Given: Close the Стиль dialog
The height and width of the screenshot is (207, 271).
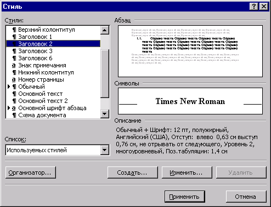Looking at the screenshot, I should [264, 7].
